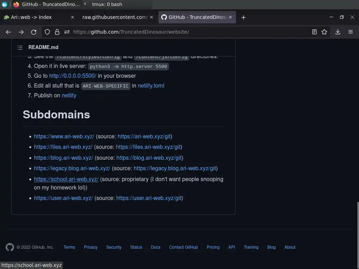The width and height of the screenshot is (359, 269).
Task: Visit https://user.ari-web.xyz/ link
Action: [63, 198]
